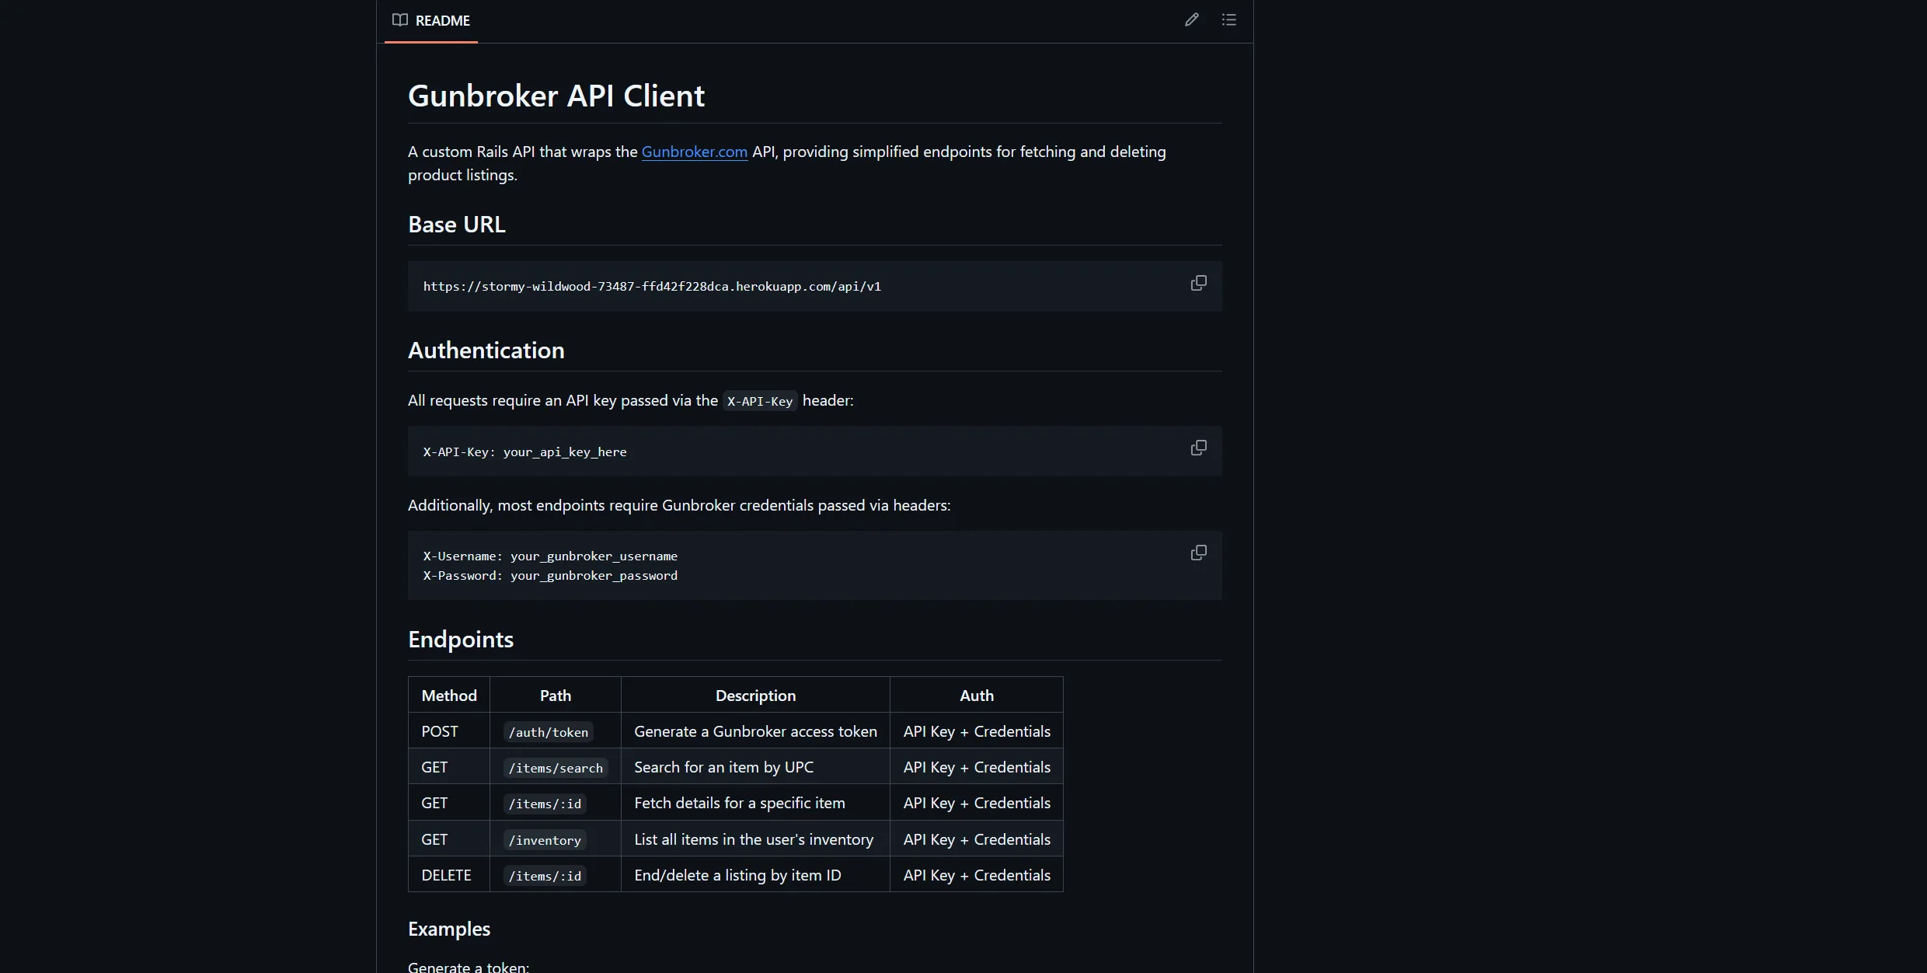The height and width of the screenshot is (973, 1927).
Task: Click the X-Password code line
Action: 550,576
